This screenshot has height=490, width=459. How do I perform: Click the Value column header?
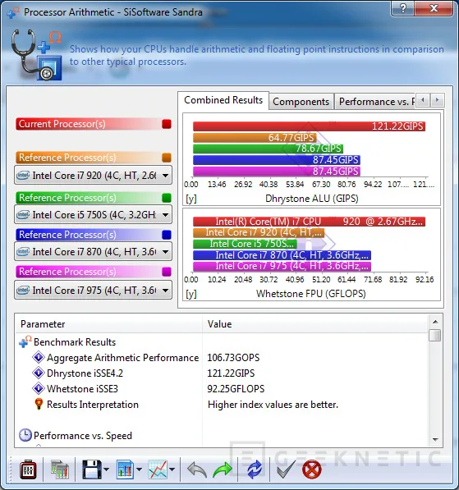315,324
